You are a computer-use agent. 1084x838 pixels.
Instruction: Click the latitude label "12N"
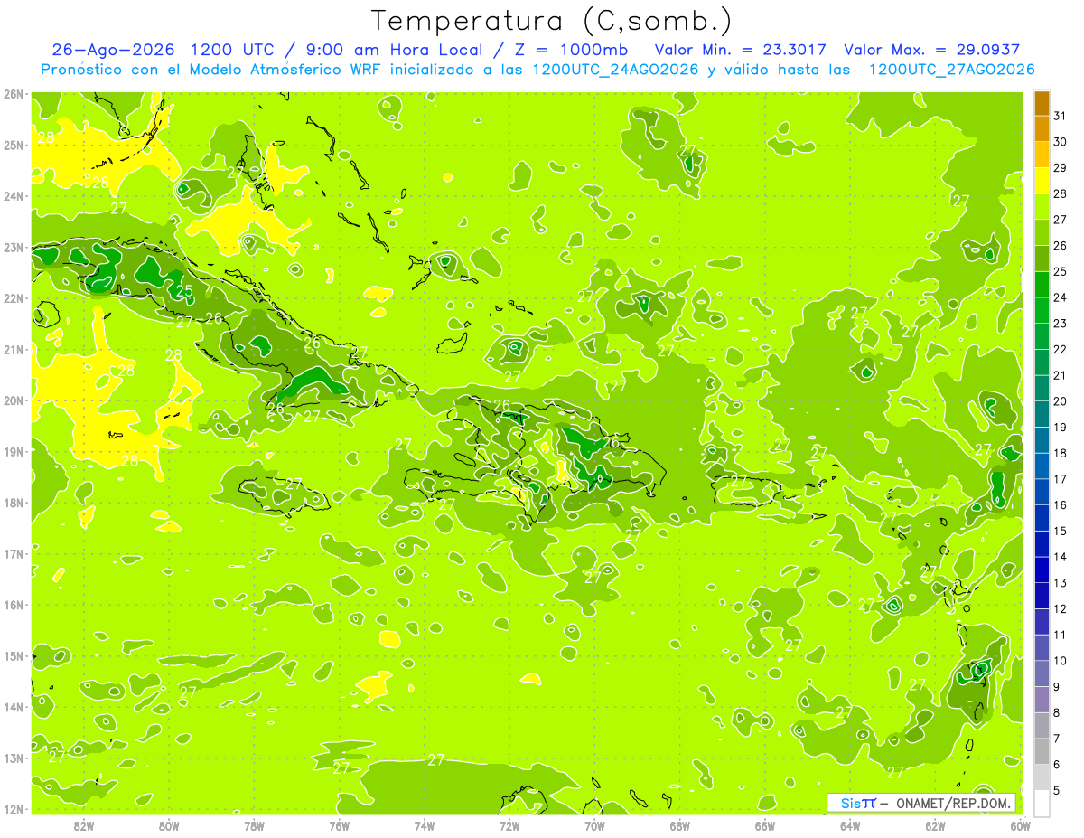pos(13,809)
